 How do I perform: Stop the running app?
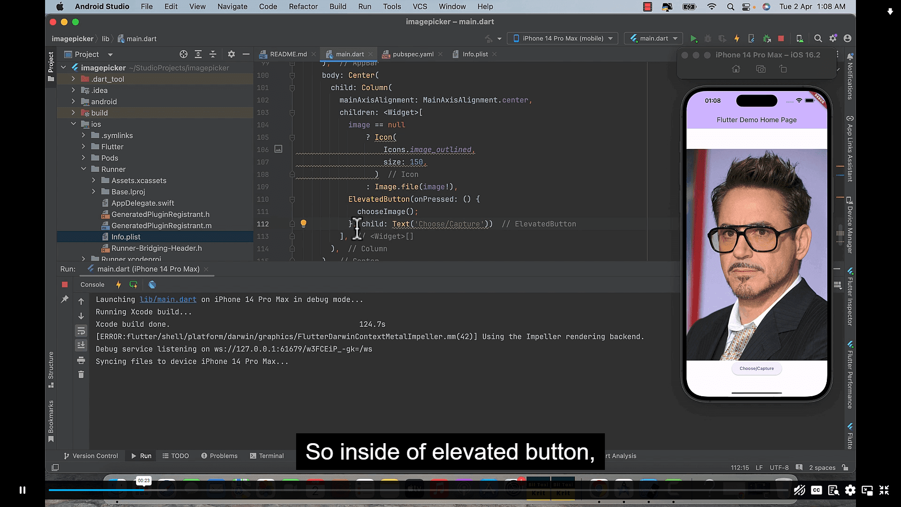[781, 38]
